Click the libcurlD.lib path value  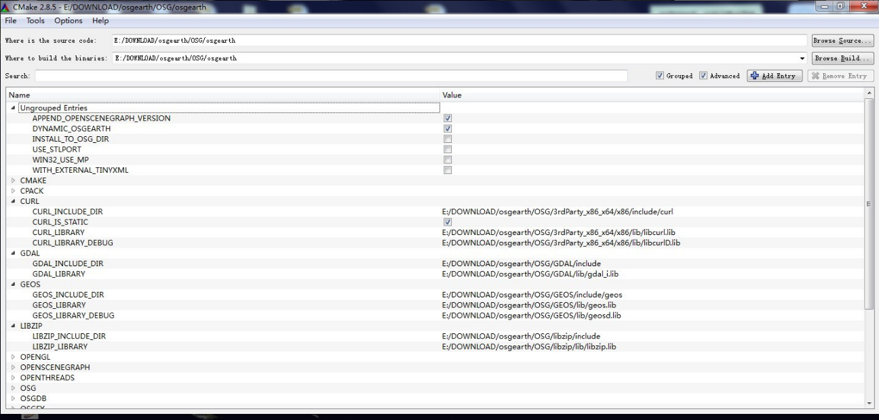[x=561, y=243]
